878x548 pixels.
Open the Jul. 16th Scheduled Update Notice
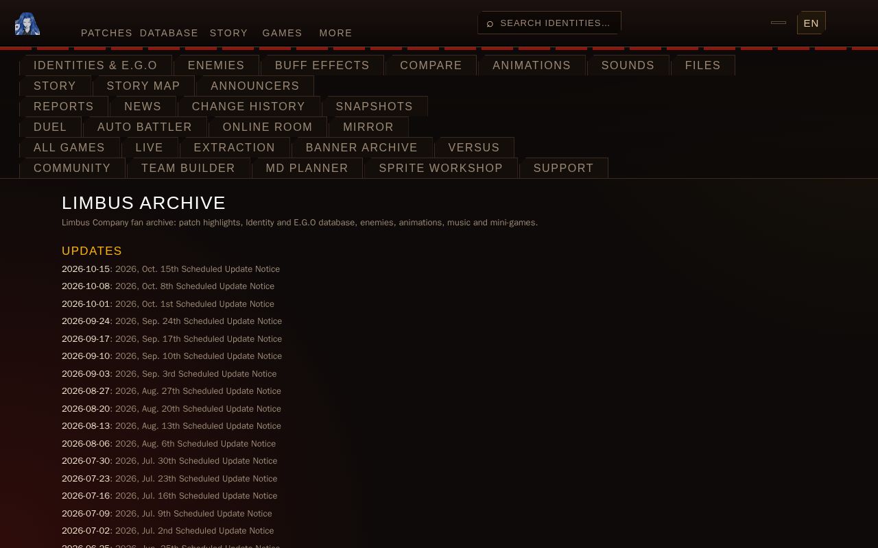point(196,496)
